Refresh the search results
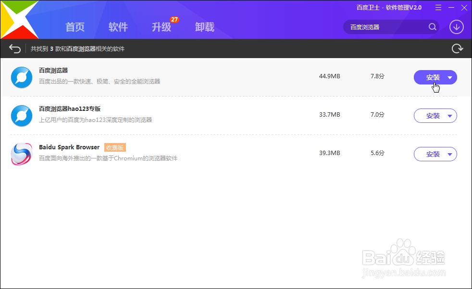Screen dimensions: 472x289 (457, 48)
